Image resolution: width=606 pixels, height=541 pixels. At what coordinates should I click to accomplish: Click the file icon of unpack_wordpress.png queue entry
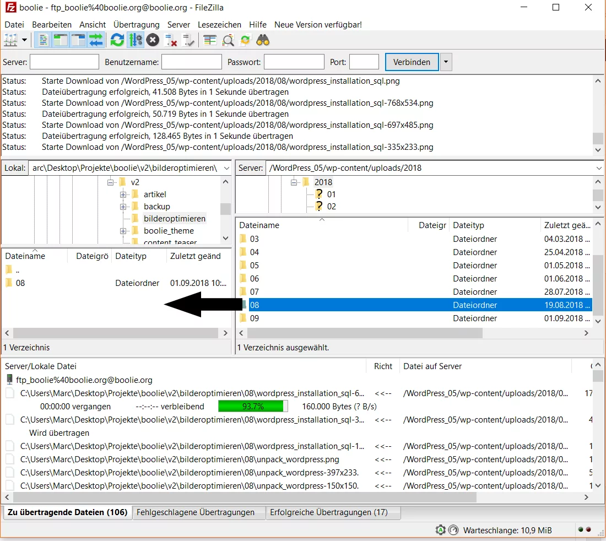[x=10, y=459]
